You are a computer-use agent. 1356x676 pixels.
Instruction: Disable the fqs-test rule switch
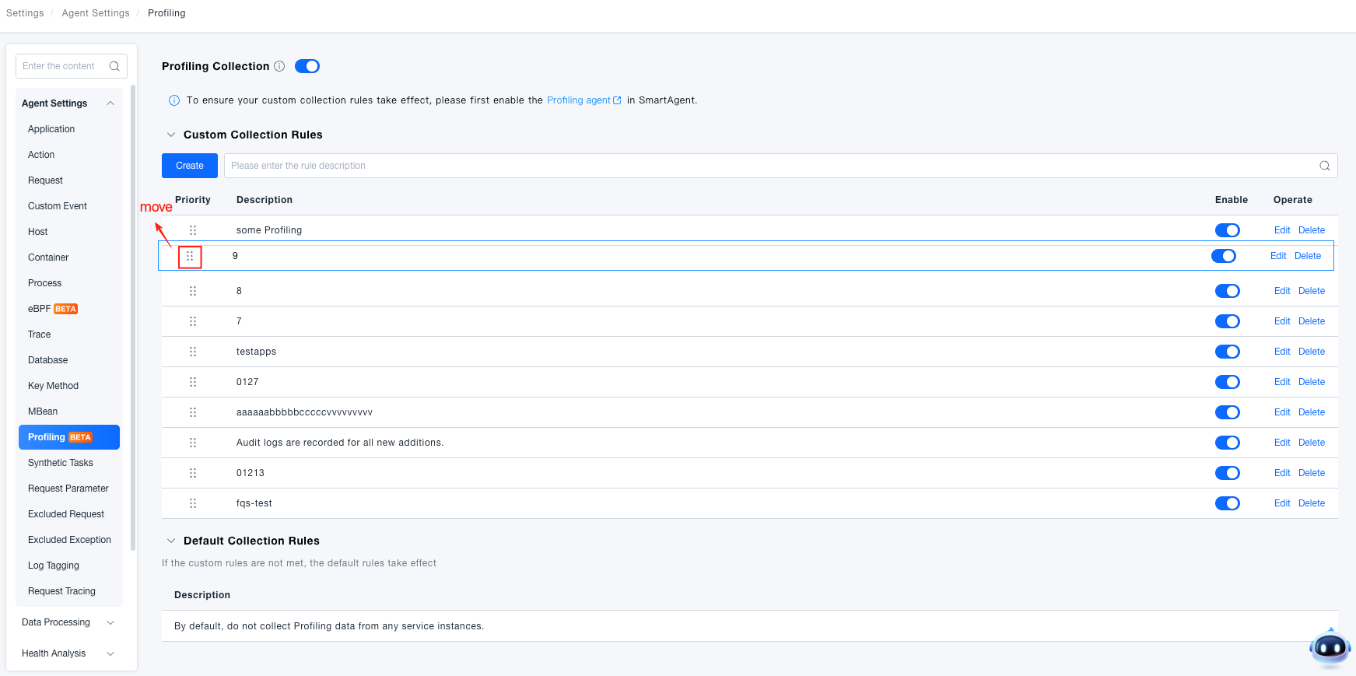point(1228,503)
